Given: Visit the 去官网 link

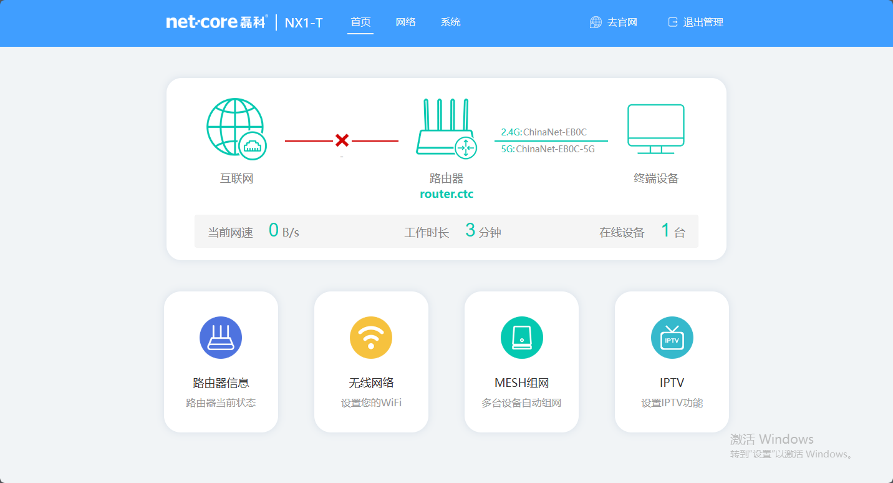Looking at the screenshot, I should pos(622,22).
